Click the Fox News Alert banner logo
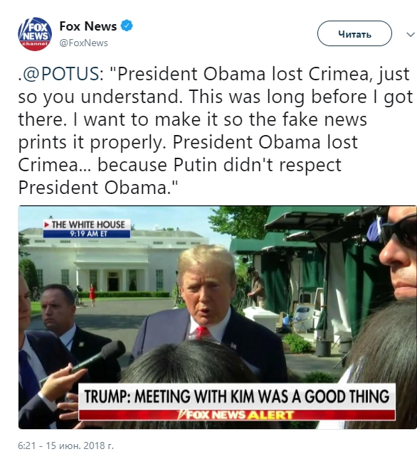 pos(236,415)
